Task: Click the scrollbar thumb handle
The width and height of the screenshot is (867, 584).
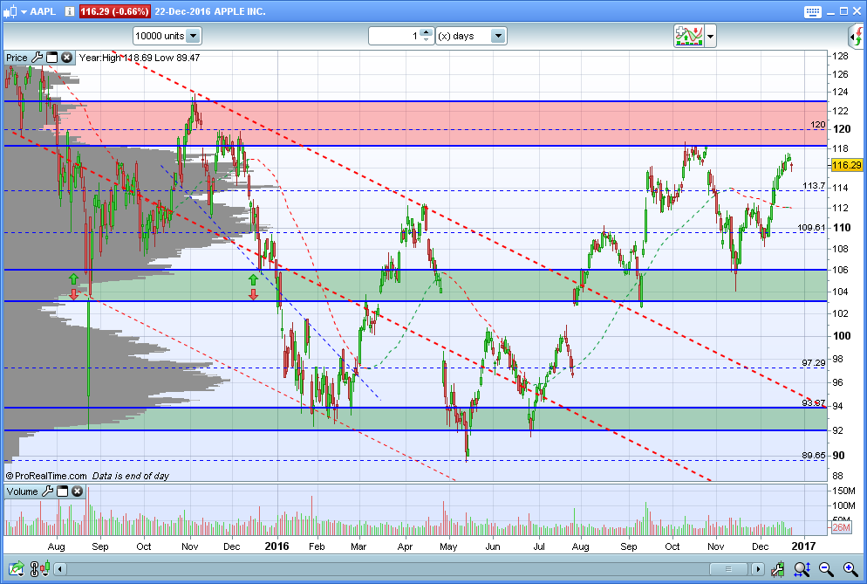Action: click(x=728, y=568)
